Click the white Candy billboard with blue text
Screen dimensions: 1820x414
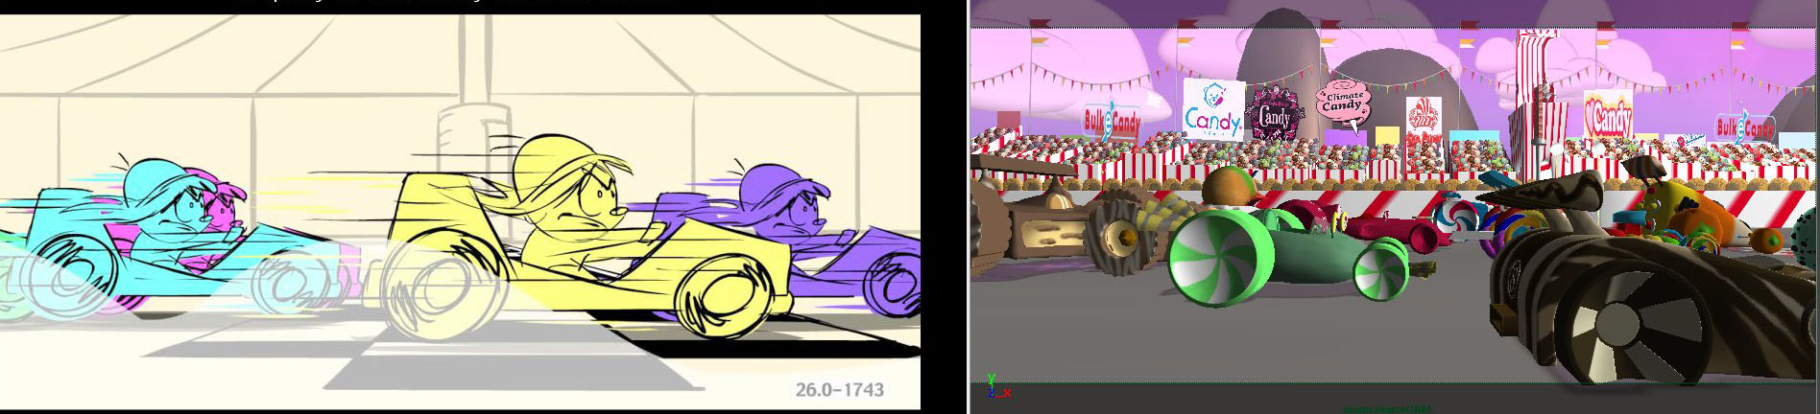pos(1212,110)
